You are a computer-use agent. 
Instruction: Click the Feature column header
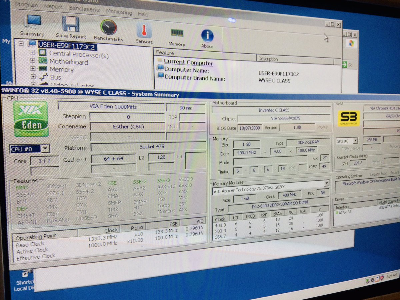pyautogui.click(x=205, y=54)
